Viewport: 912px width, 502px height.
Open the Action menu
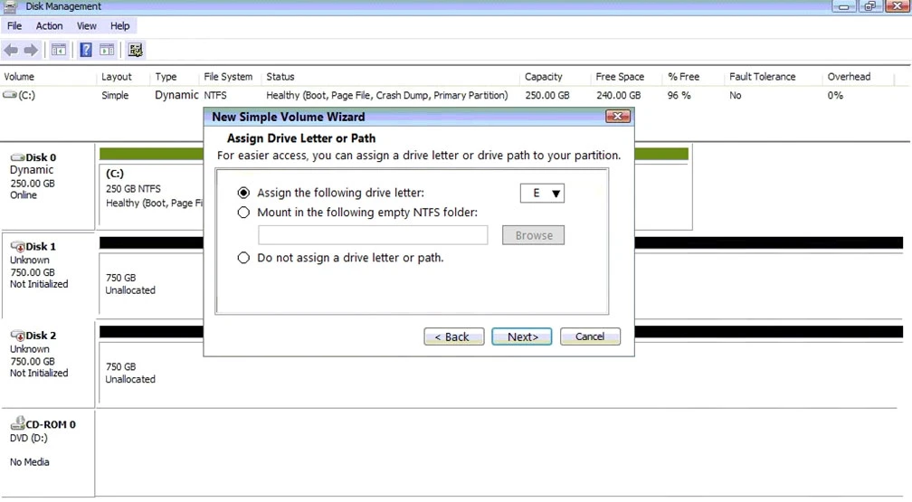pos(49,26)
